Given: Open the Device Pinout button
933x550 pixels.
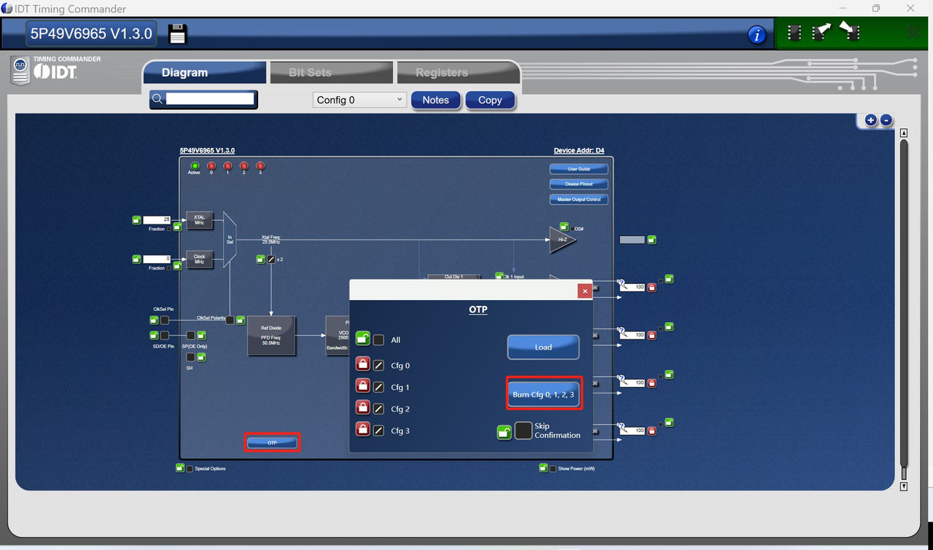Looking at the screenshot, I should click(x=579, y=184).
